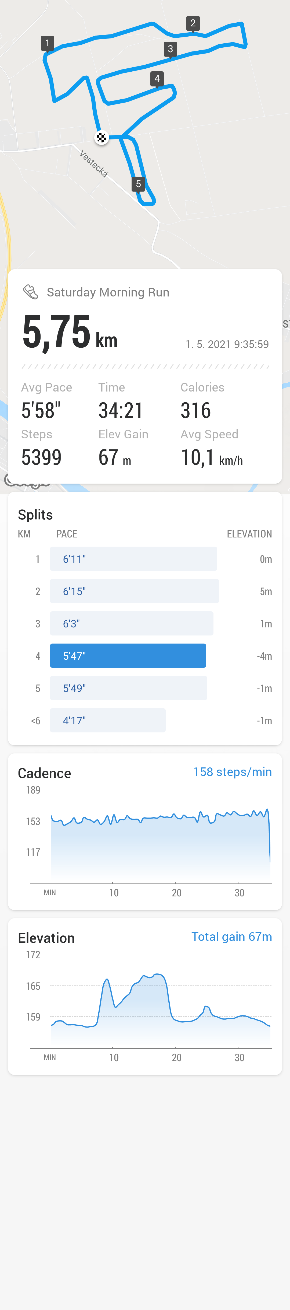Tap the running shoe activity icon

(x=31, y=292)
